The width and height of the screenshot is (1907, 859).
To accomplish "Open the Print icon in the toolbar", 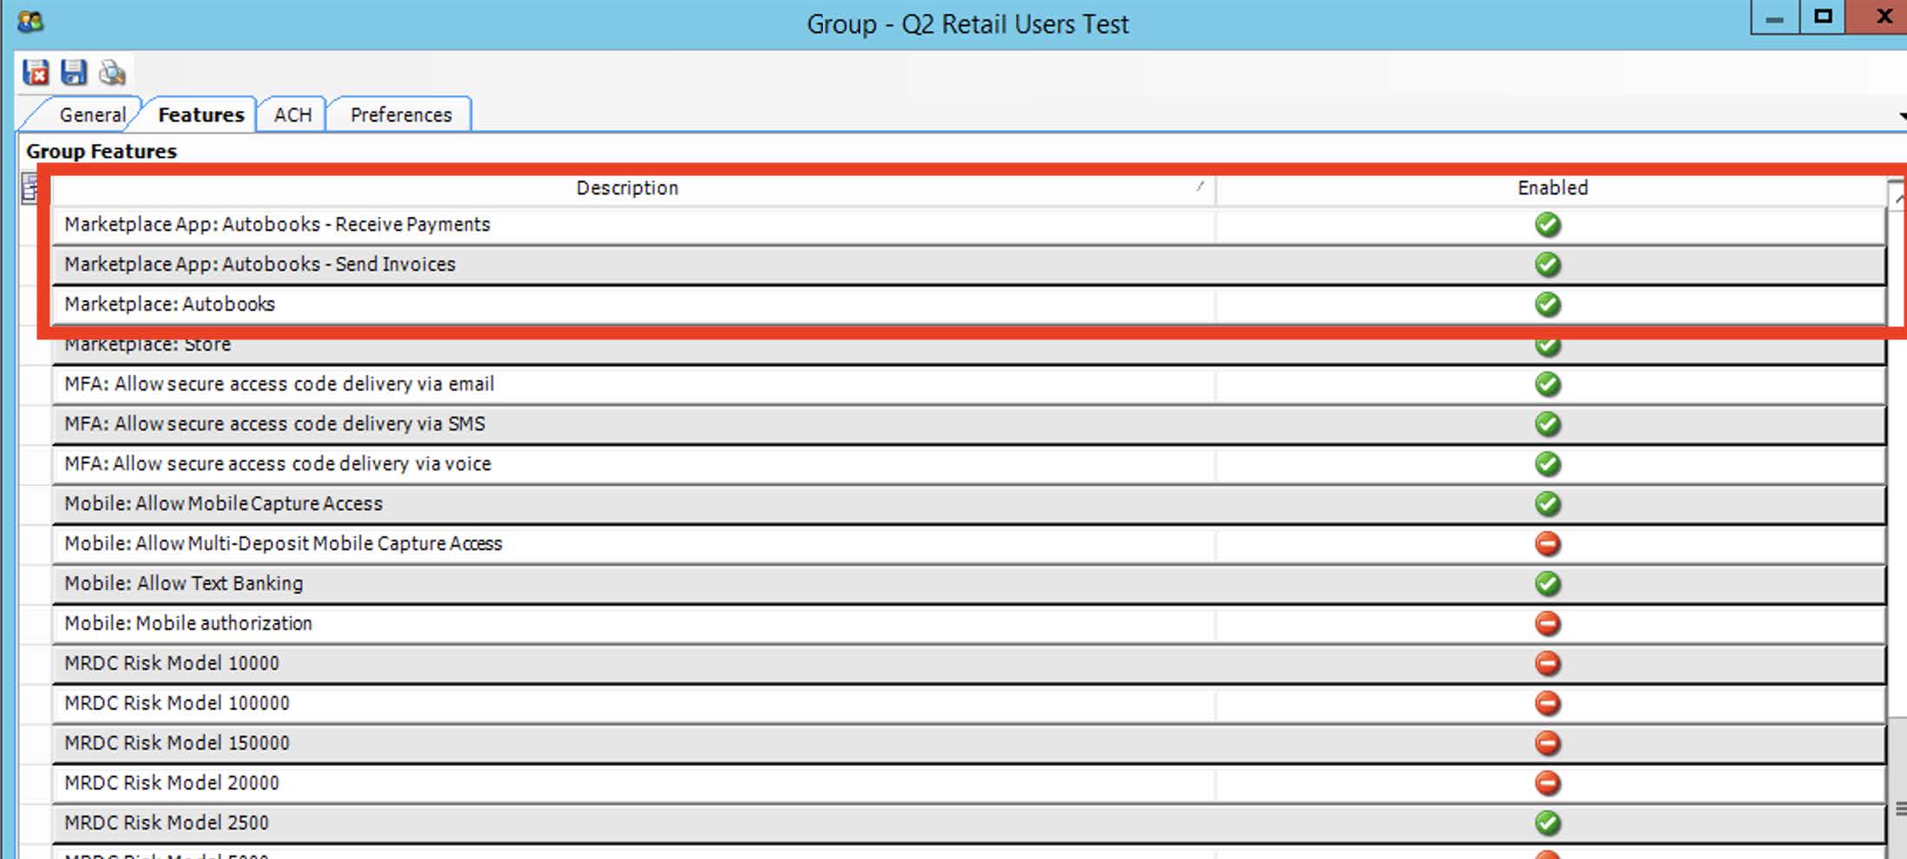I will click(x=112, y=73).
